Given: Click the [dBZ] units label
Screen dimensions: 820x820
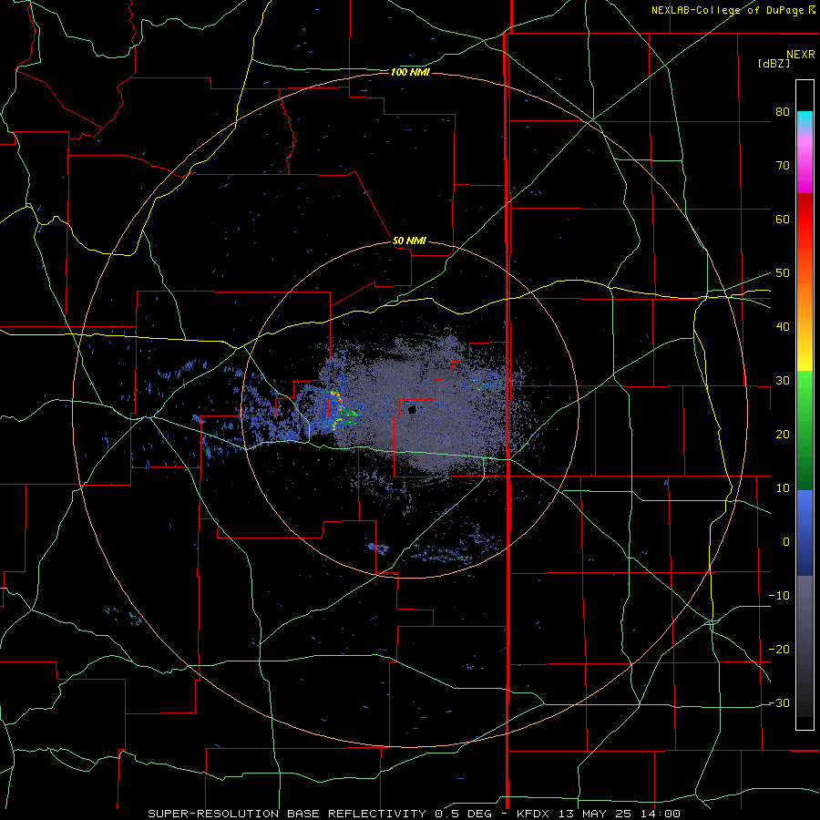Looking at the screenshot, I should tap(774, 64).
